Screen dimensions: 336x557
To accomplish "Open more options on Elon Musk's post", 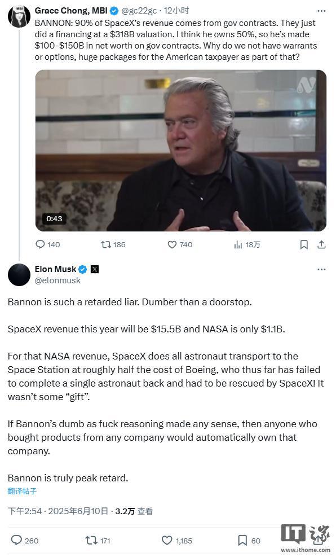I will (x=321, y=269).
